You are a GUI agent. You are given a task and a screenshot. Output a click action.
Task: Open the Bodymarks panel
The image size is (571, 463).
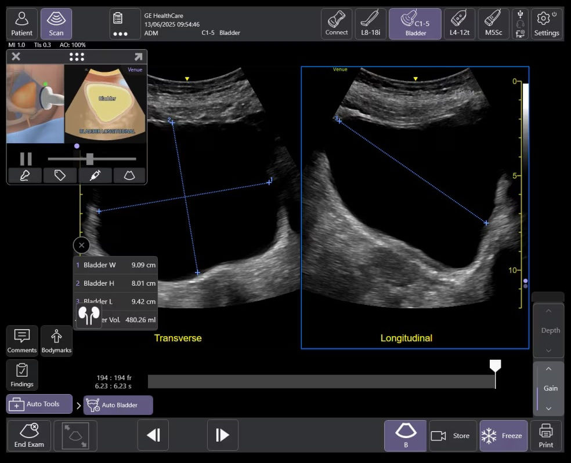[56, 341]
